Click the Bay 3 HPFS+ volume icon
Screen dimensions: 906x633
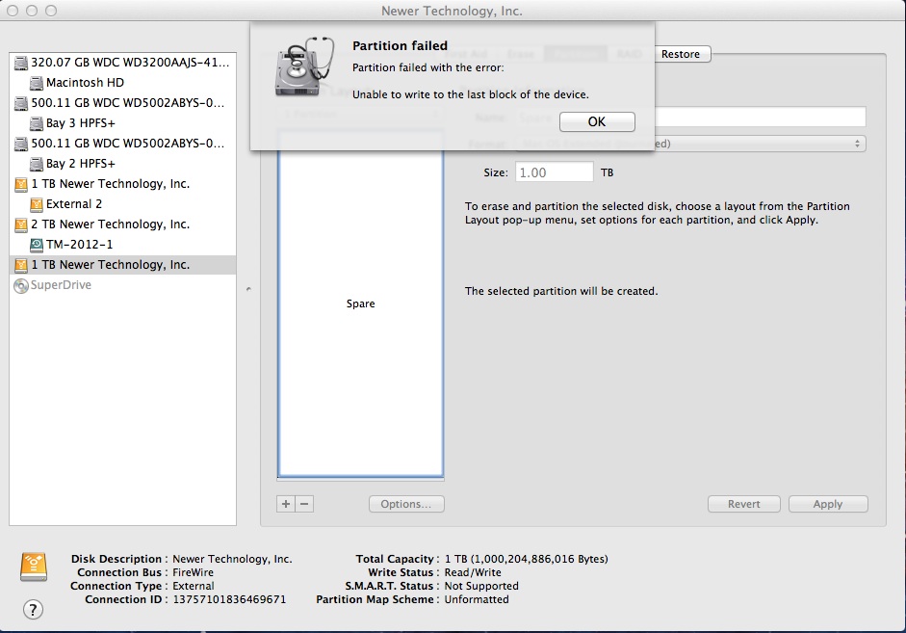(37, 123)
